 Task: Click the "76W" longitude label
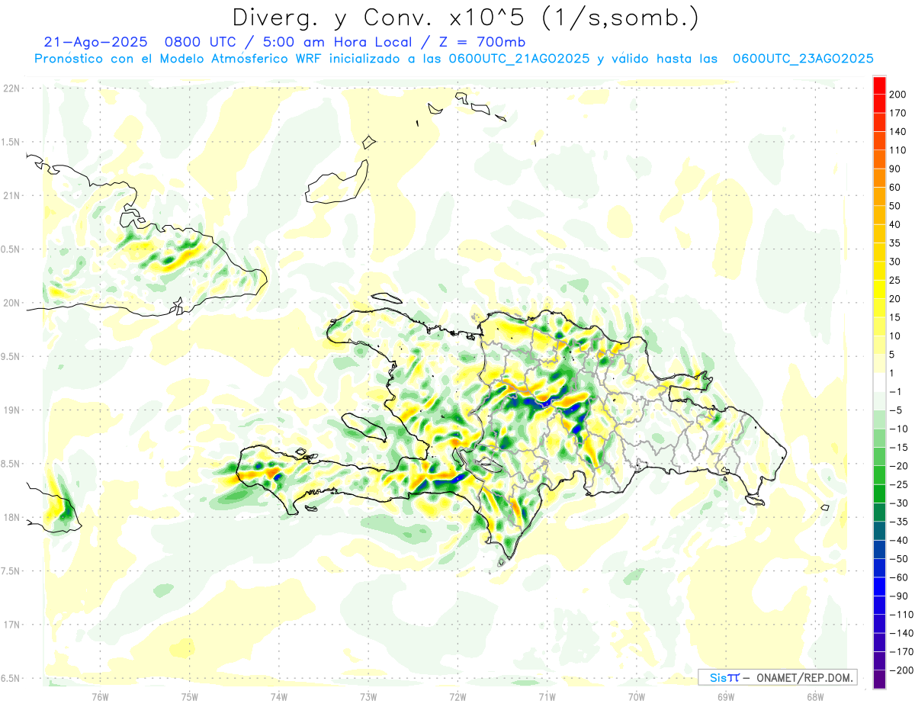click(x=100, y=697)
